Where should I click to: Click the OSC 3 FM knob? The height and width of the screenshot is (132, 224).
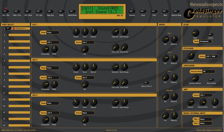pos(85,119)
